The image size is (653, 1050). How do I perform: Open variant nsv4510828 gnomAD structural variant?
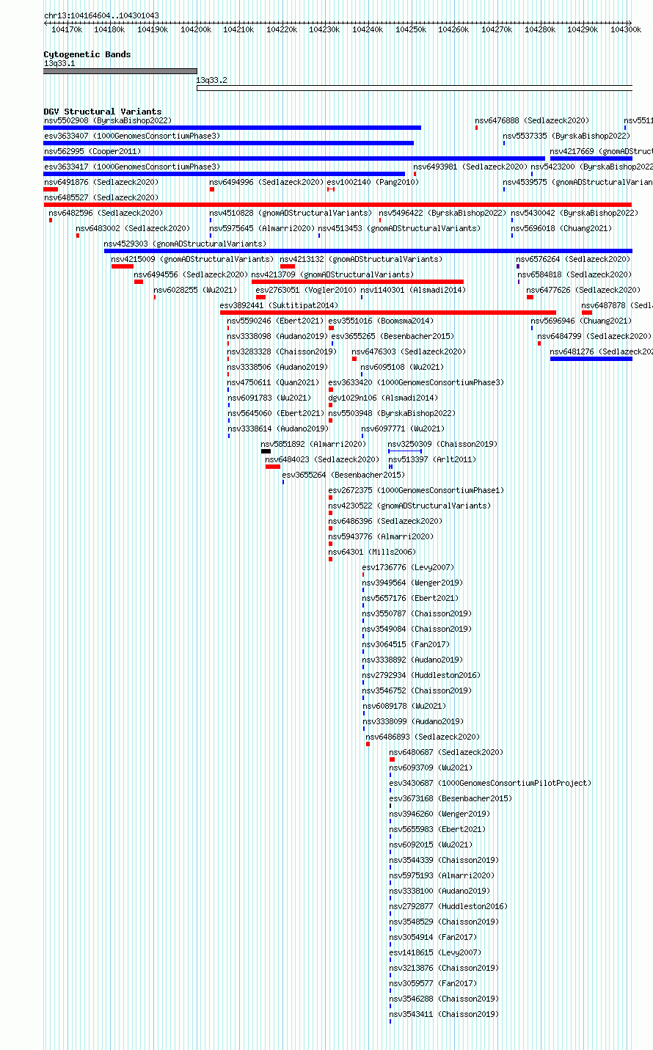(x=211, y=220)
